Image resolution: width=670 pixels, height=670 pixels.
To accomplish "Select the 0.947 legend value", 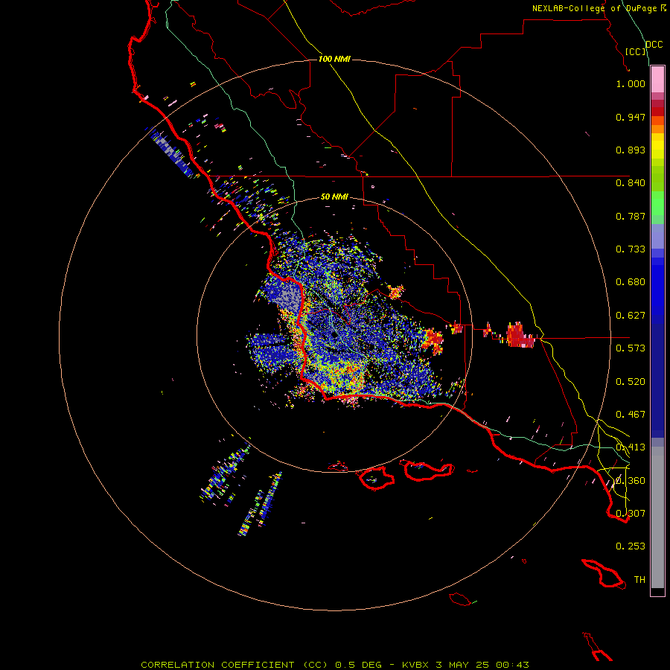I will coord(631,117).
